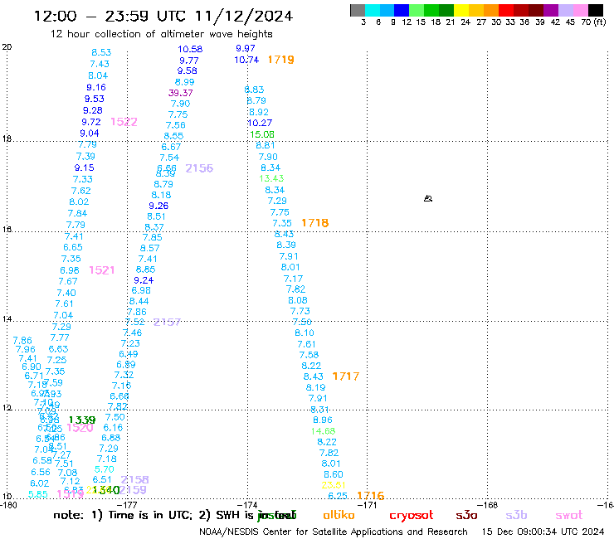614x539 pixels.
Task: Click the orange time label 1716
Action: 370,496
